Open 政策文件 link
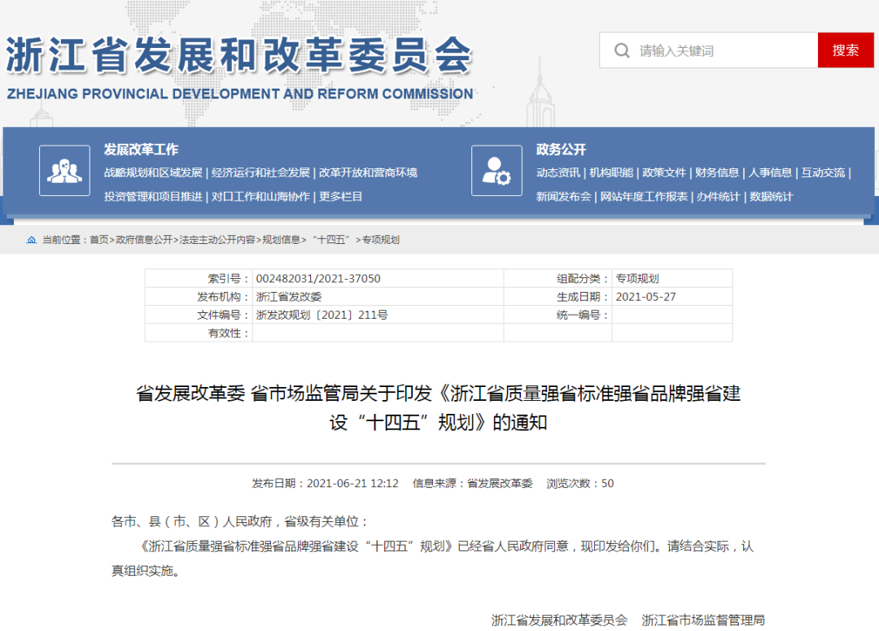879x631 pixels. pos(664,172)
